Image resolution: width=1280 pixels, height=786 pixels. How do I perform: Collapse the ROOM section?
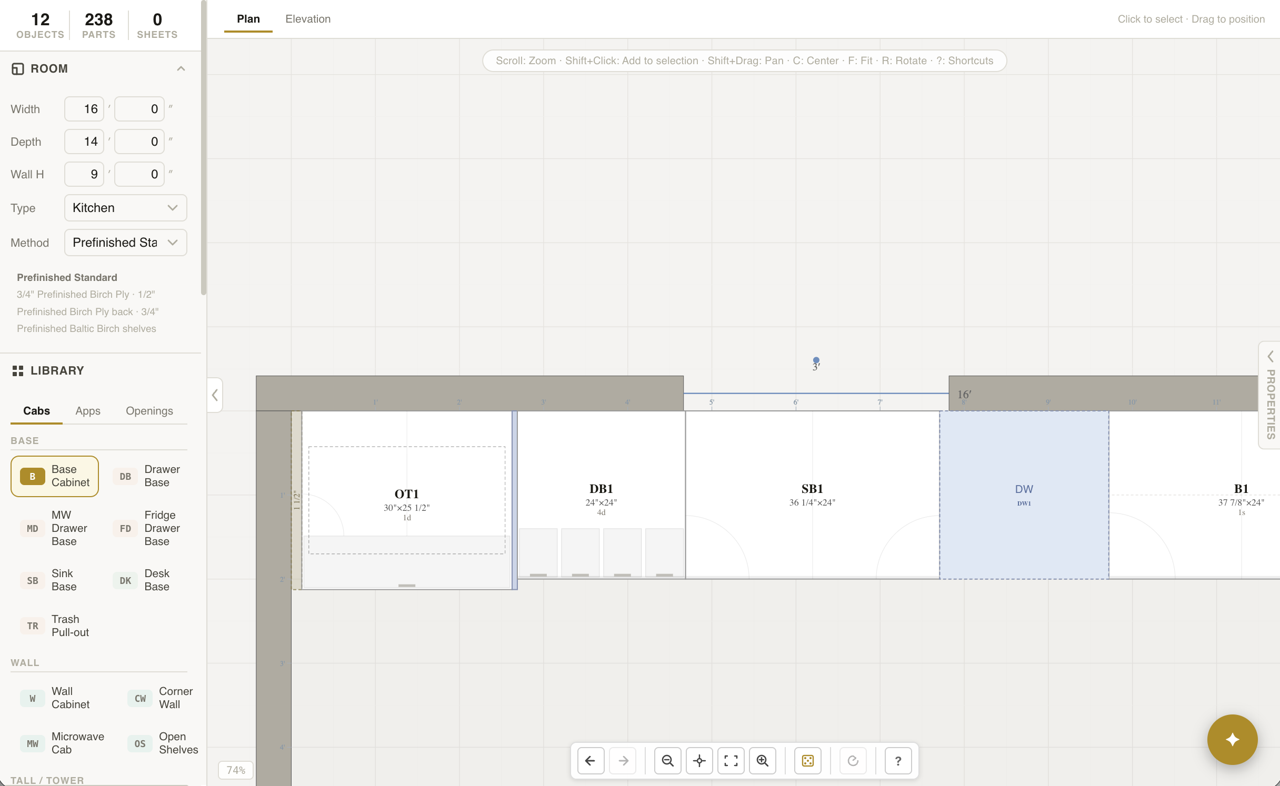tap(181, 68)
